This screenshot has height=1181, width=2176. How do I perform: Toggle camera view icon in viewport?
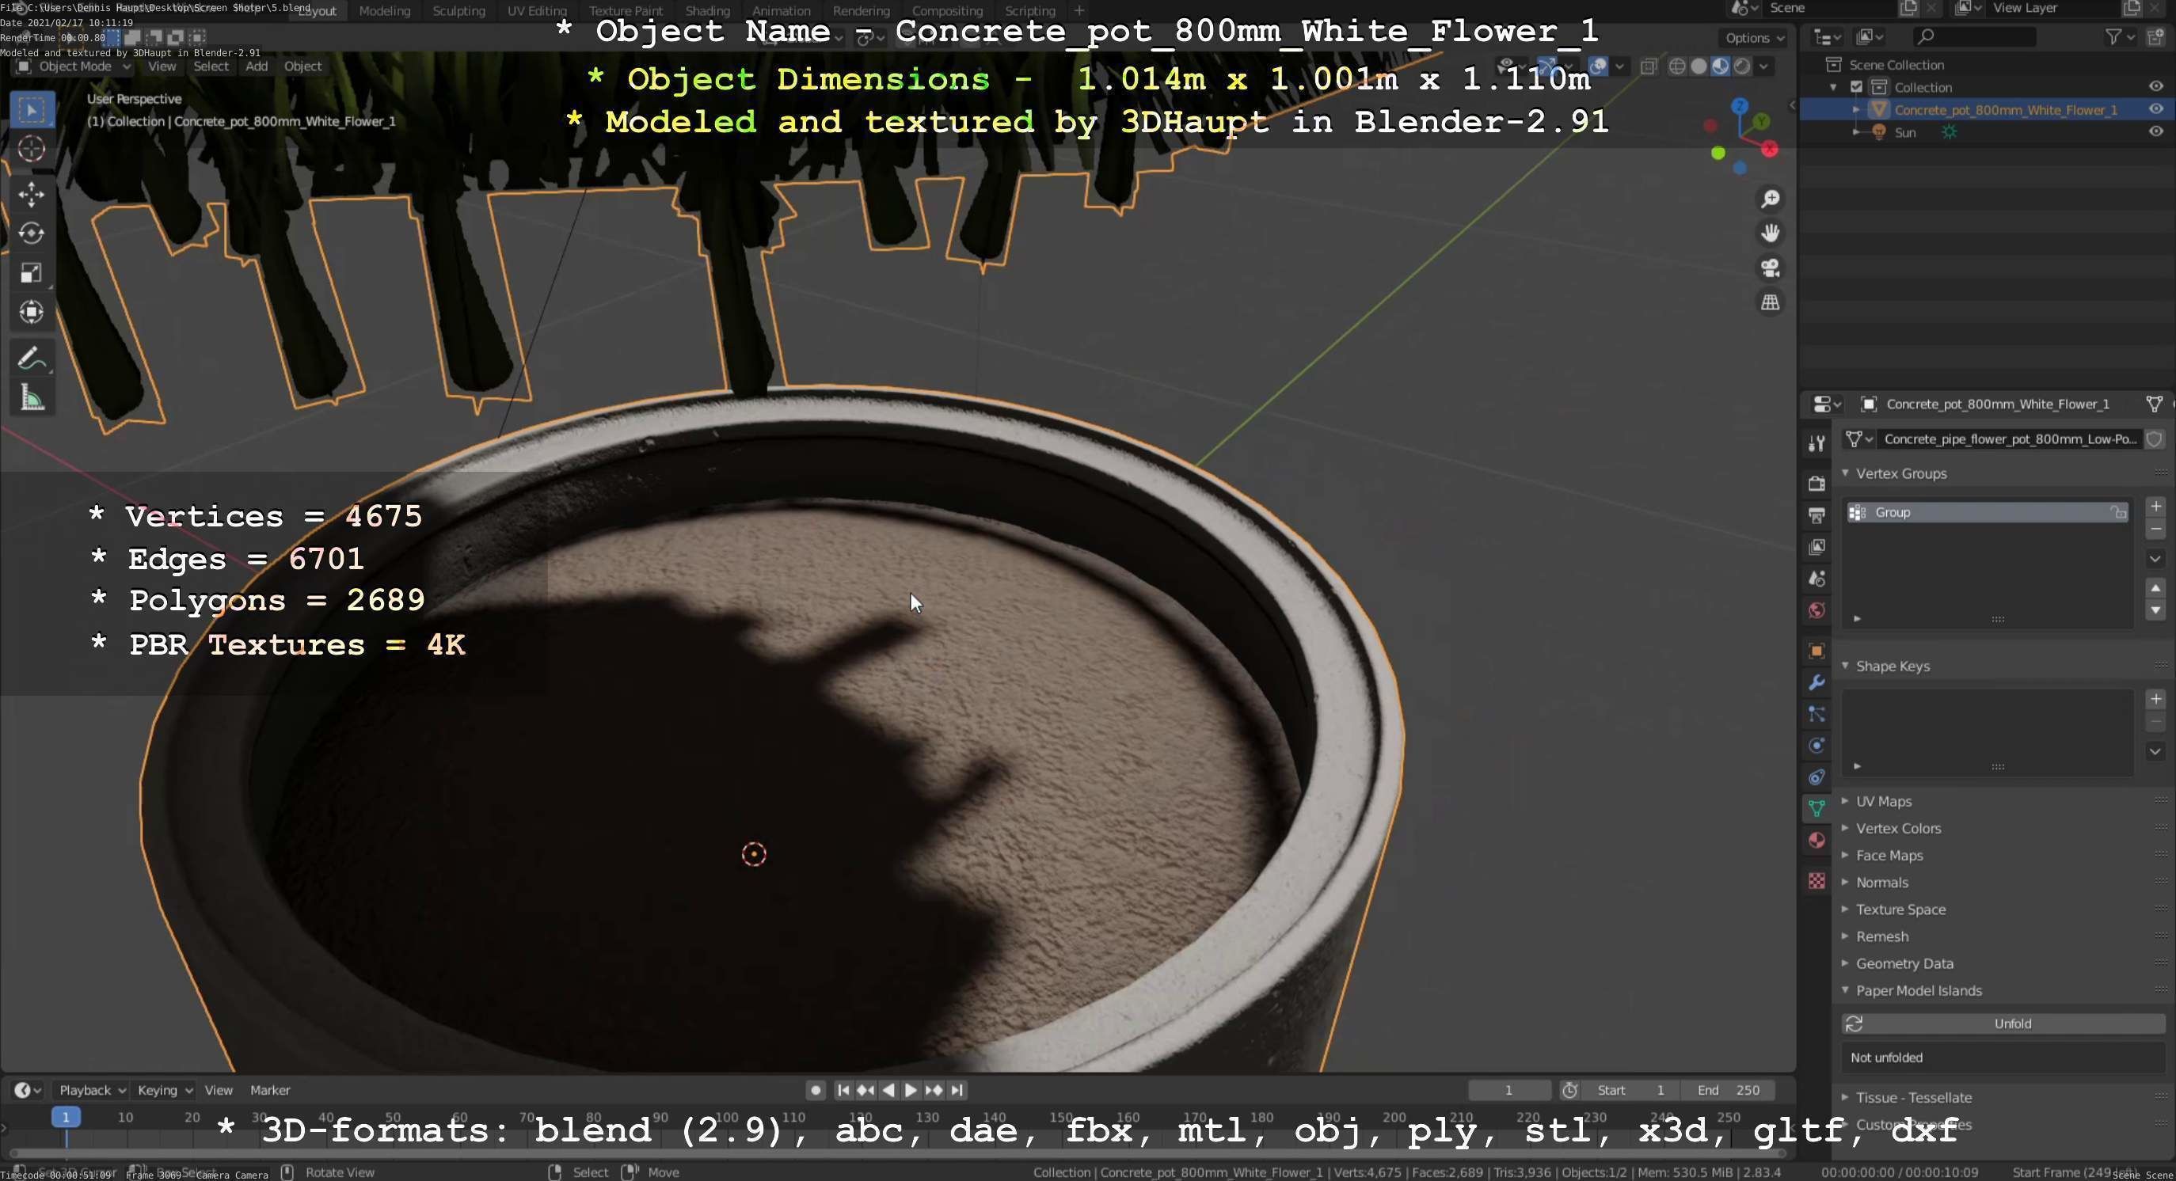click(x=1771, y=268)
